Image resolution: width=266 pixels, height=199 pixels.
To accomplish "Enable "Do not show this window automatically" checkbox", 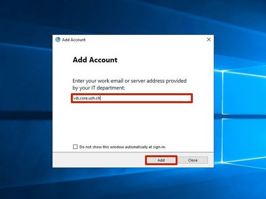I will coord(75,147).
